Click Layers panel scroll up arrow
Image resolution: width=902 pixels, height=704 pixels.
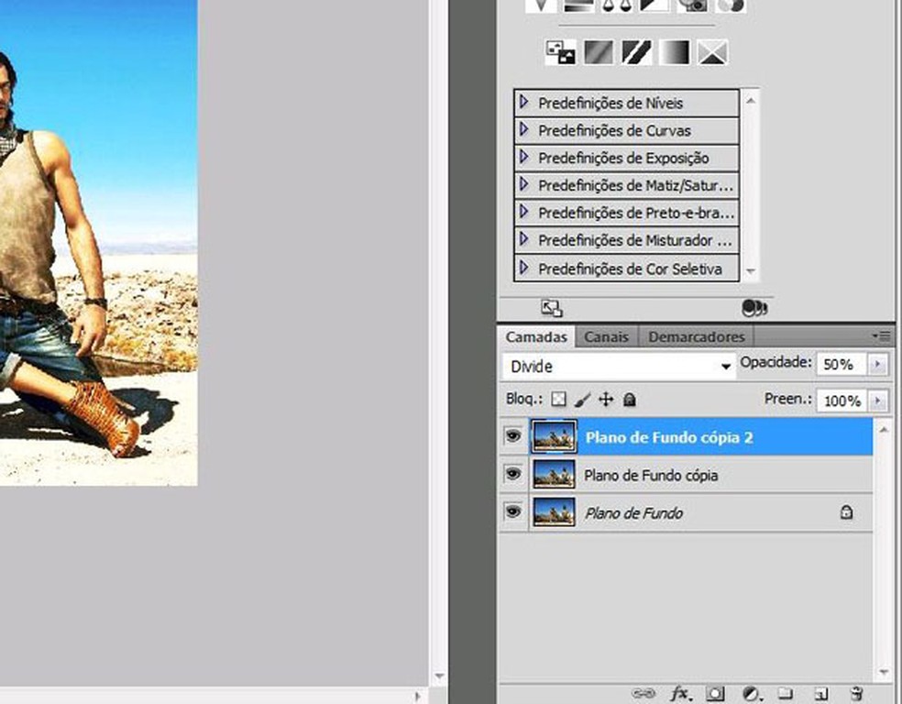coord(883,429)
